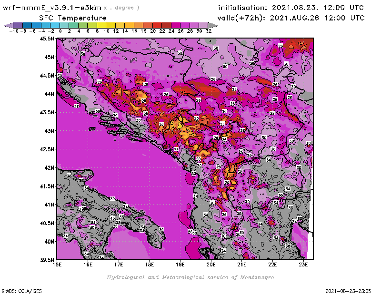This screenshot has height=294, width=381.
Task: Click the legend value '24'
Action: pyautogui.click(x=171, y=31)
